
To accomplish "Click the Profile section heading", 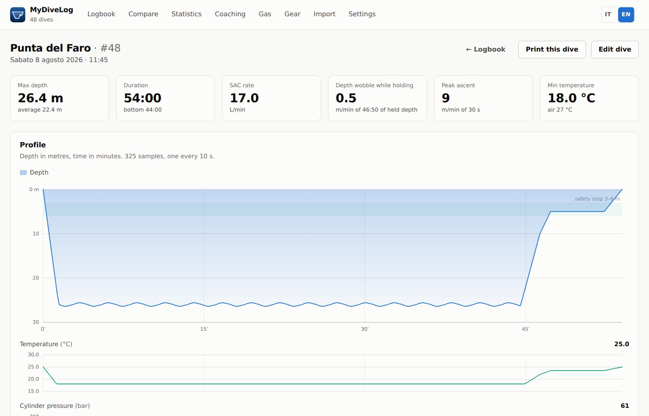I will click(x=33, y=145).
